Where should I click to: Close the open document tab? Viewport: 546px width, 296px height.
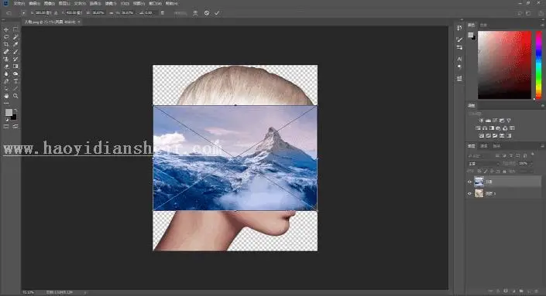pos(79,22)
